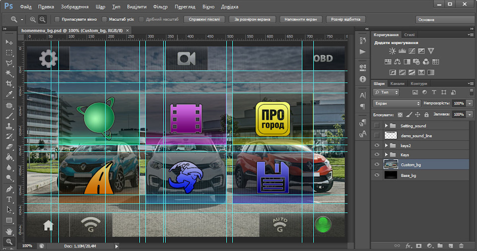
Task: Create a new group with folder icon
Action: 440,246
